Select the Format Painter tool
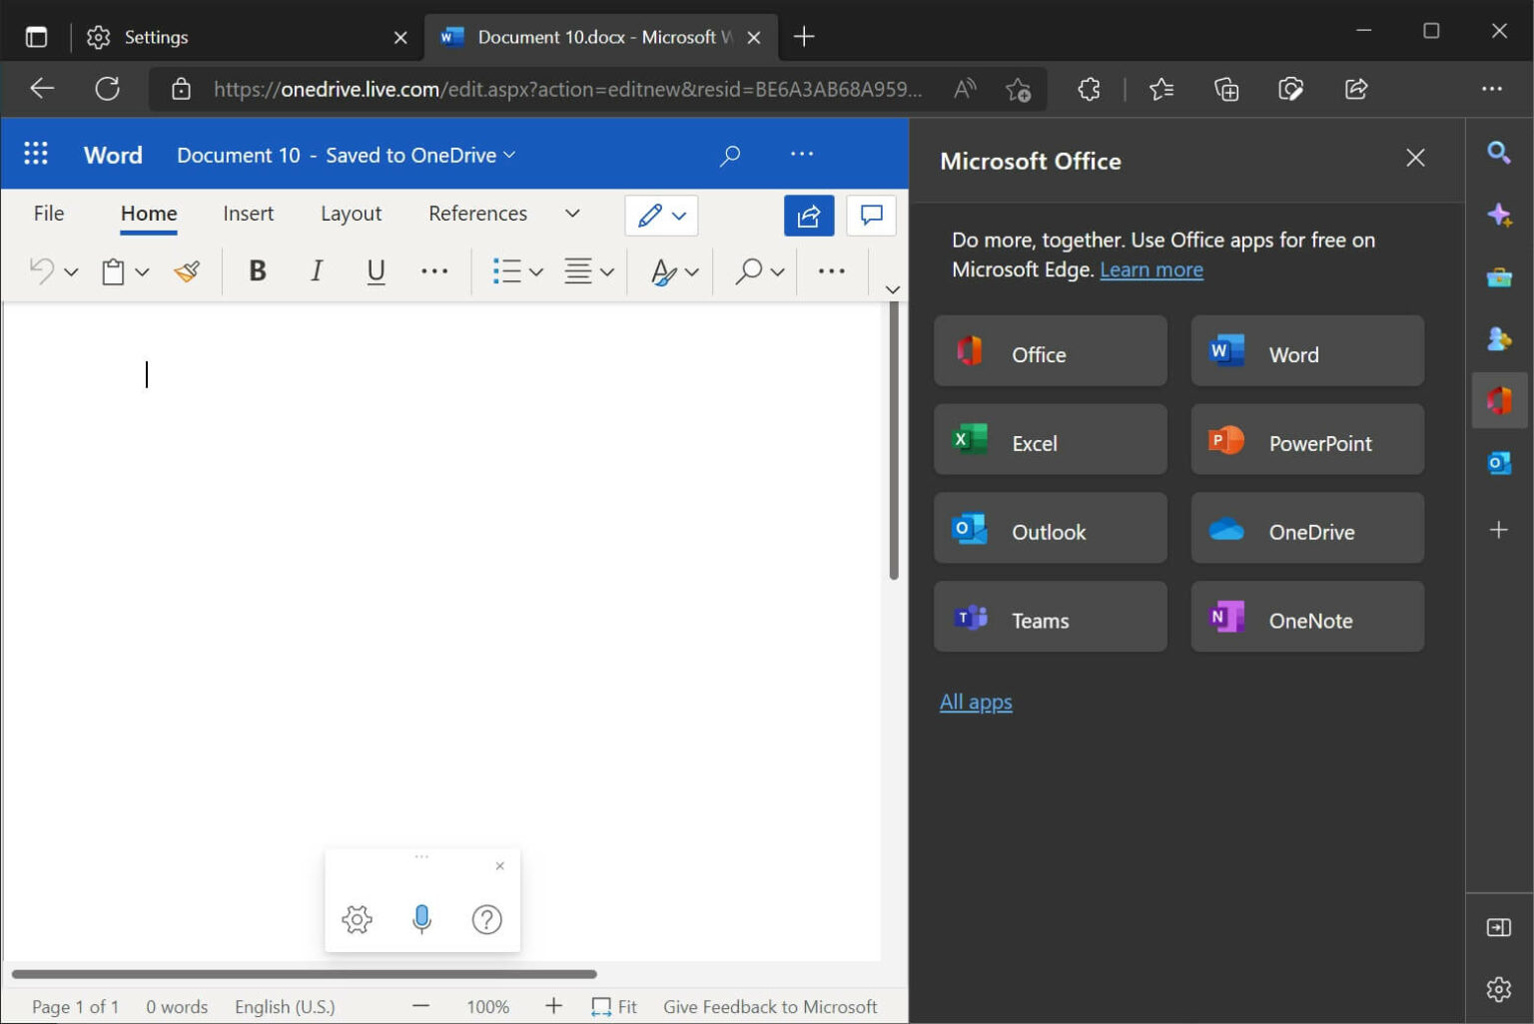 click(x=187, y=270)
